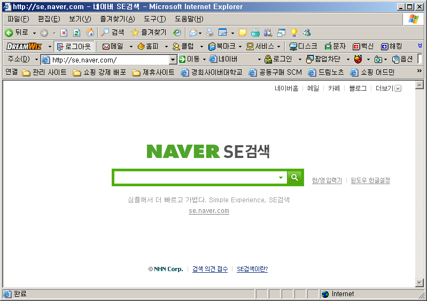Image resolution: width=427 pixels, height=301 pixels.
Task: Click the 블로그 blog link
Action: pos(358,89)
